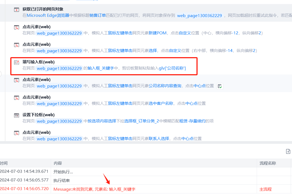The image size is (292, 195).
Task: Click the 填写输入框(web) step icon
Action: pos(17,63)
